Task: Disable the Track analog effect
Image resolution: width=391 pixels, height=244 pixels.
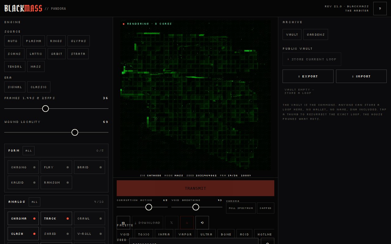Action: 56,218
